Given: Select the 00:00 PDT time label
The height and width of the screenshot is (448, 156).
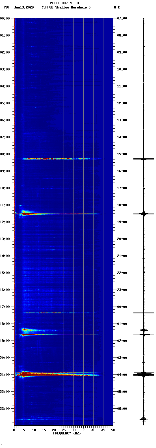Looking at the screenshot, I should point(5,18).
